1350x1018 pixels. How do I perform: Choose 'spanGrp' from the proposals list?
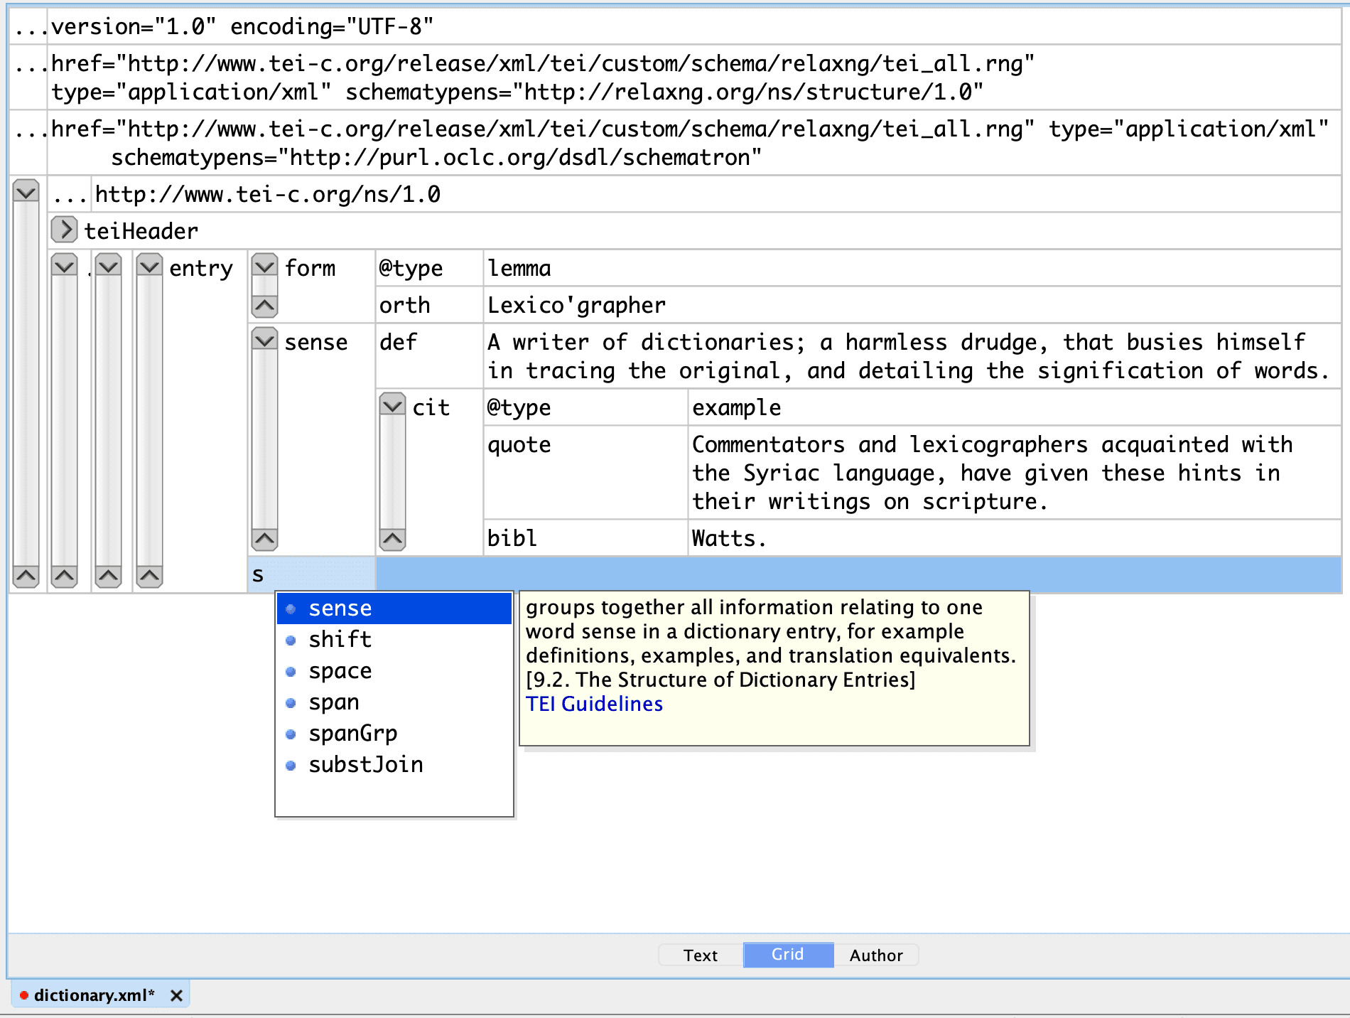[x=352, y=734]
